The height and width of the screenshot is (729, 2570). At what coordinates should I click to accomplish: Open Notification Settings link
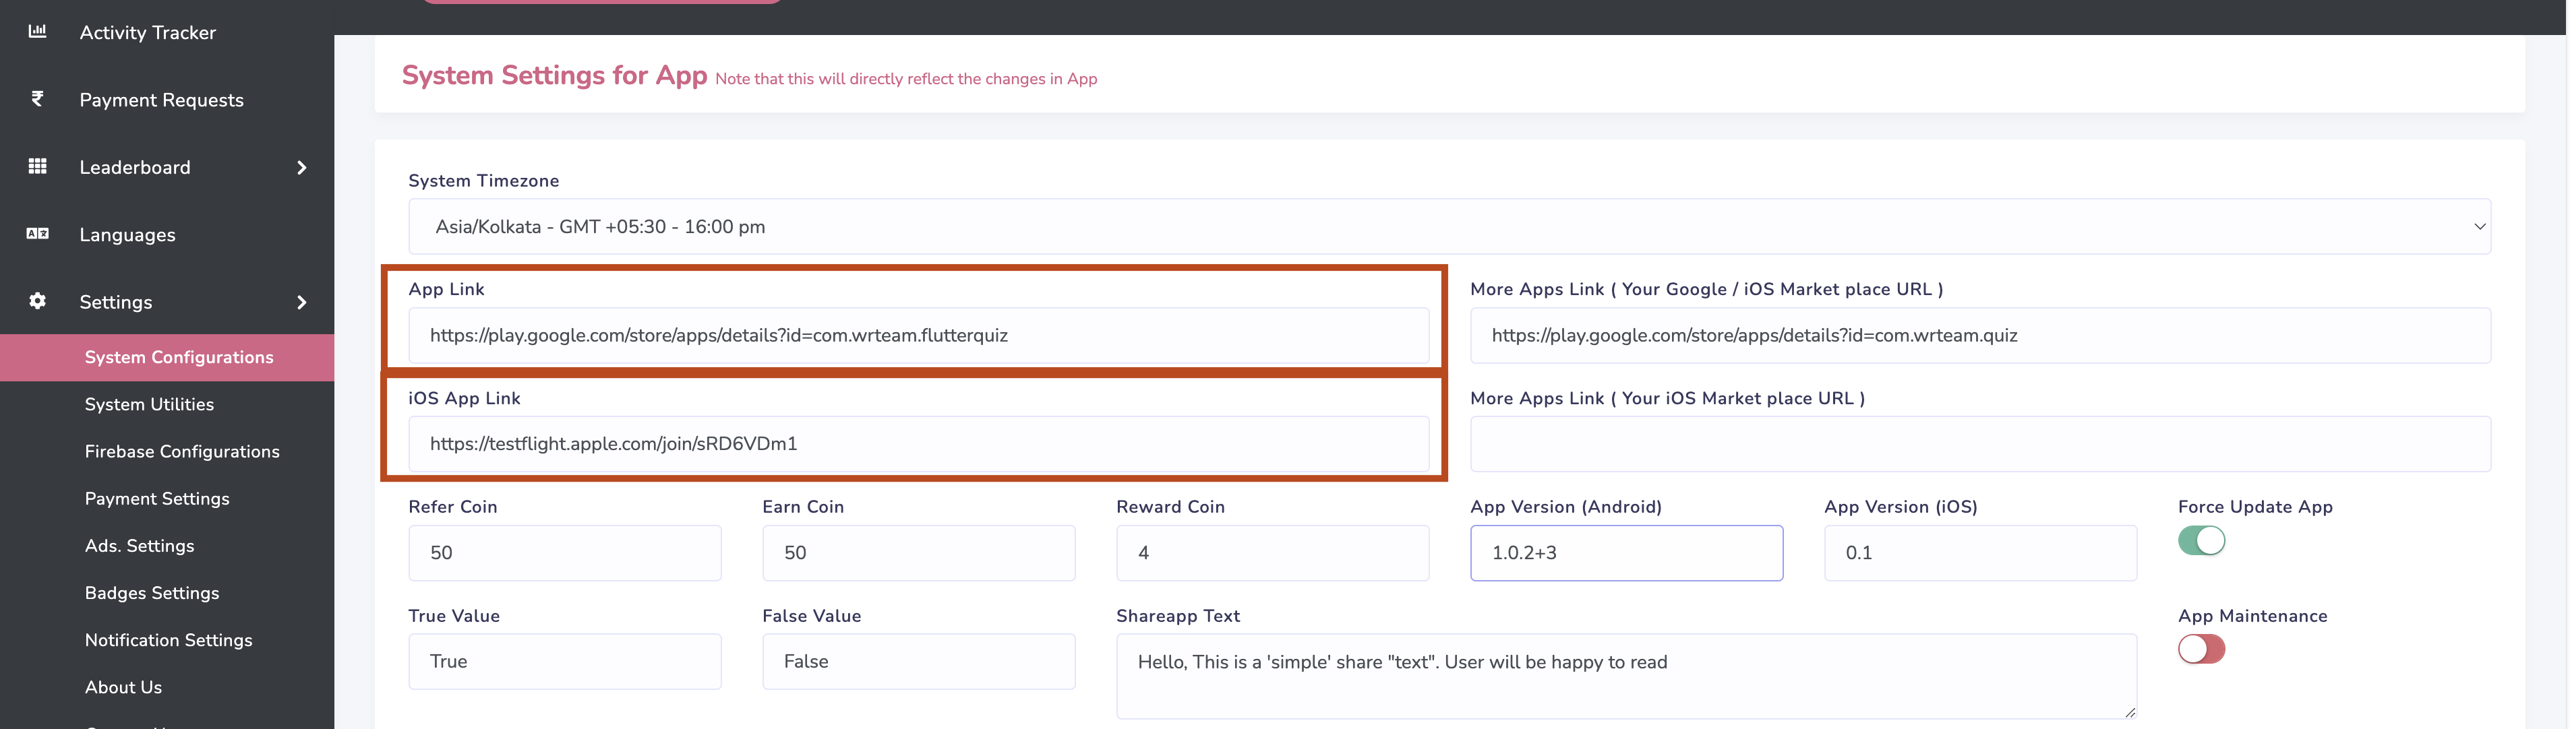coord(169,640)
